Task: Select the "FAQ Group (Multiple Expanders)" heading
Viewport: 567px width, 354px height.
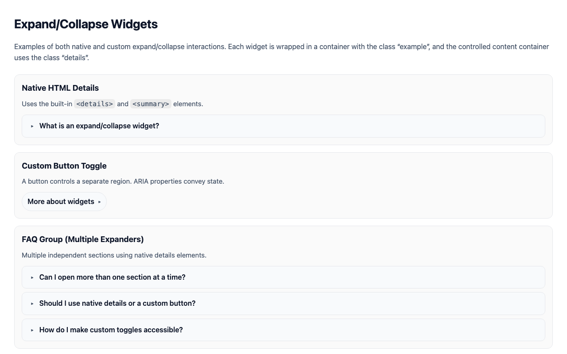Action: click(82, 239)
